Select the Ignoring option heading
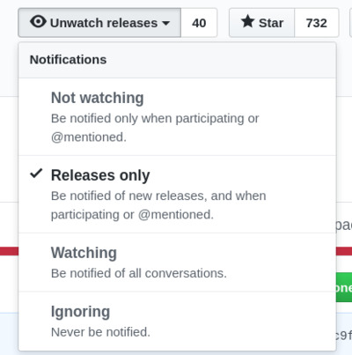This screenshot has height=355, width=352. click(x=80, y=312)
